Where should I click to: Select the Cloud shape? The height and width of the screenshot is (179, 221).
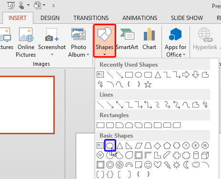[196, 165]
